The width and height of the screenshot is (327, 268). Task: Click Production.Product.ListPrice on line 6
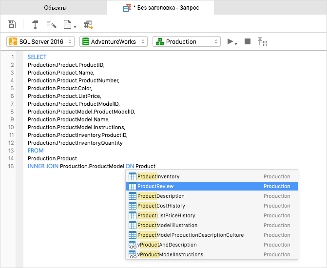coord(64,96)
